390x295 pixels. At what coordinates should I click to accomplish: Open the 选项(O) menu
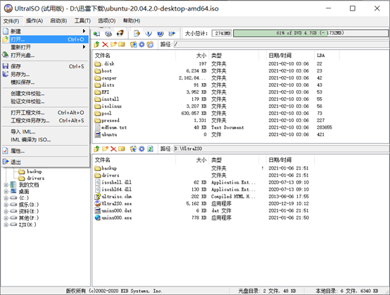(106, 20)
